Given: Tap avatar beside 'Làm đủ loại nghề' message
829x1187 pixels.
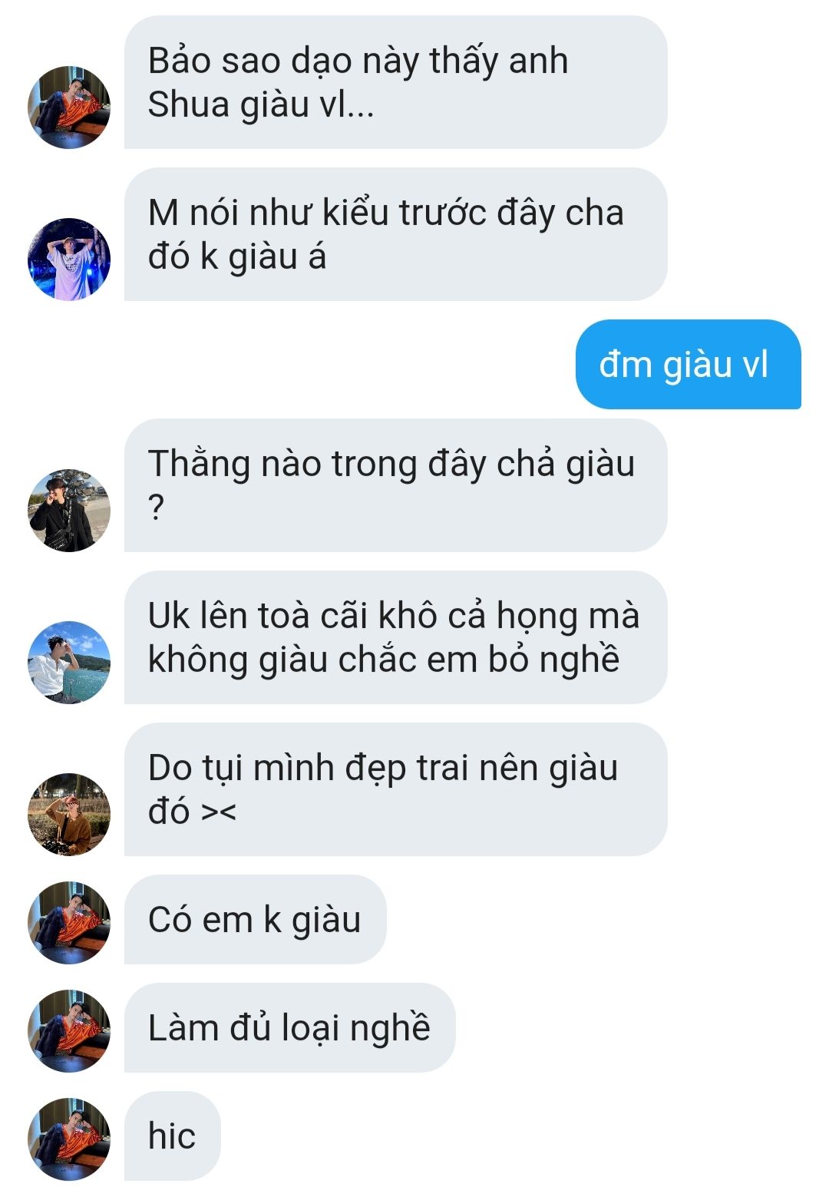Looking at the screenshot, I should (69, 1031).
